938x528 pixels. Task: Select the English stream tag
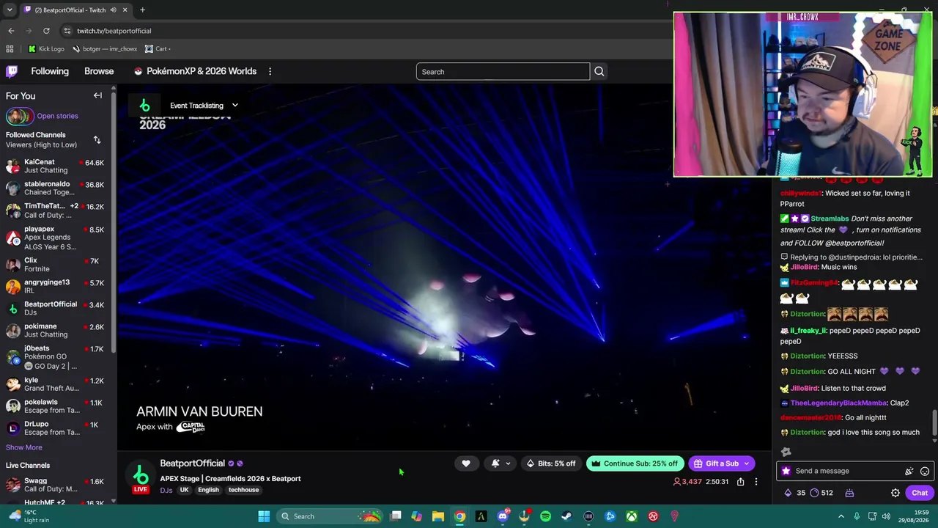point(208,490)
